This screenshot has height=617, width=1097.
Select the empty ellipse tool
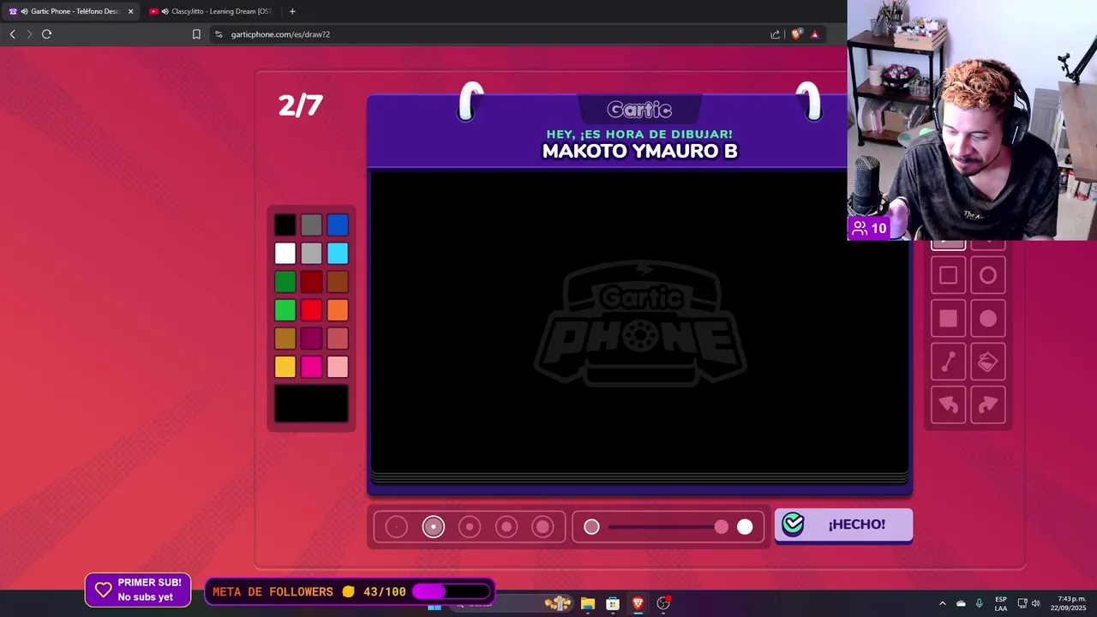[x=988, y=275]
